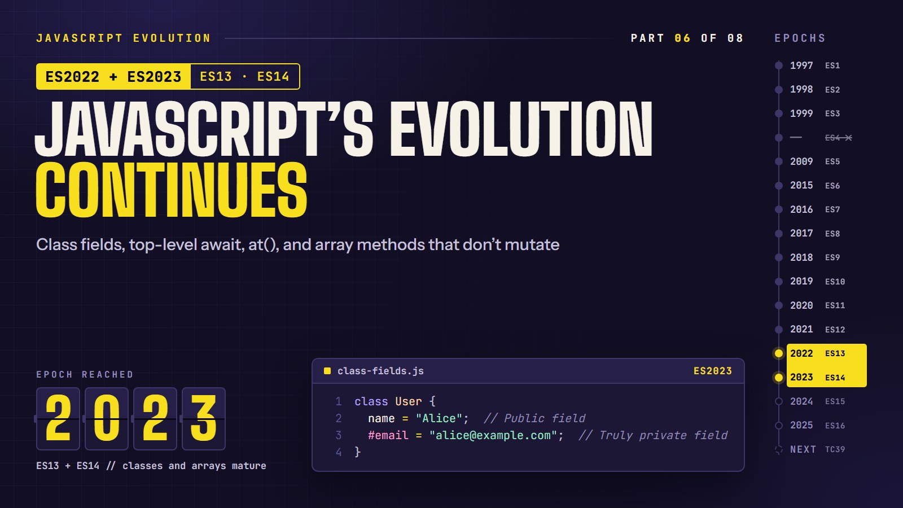Click the PART 06 OF 08 indicator
Image resolution: width=903 pixels, height=508 pixels.
[687, 38]
